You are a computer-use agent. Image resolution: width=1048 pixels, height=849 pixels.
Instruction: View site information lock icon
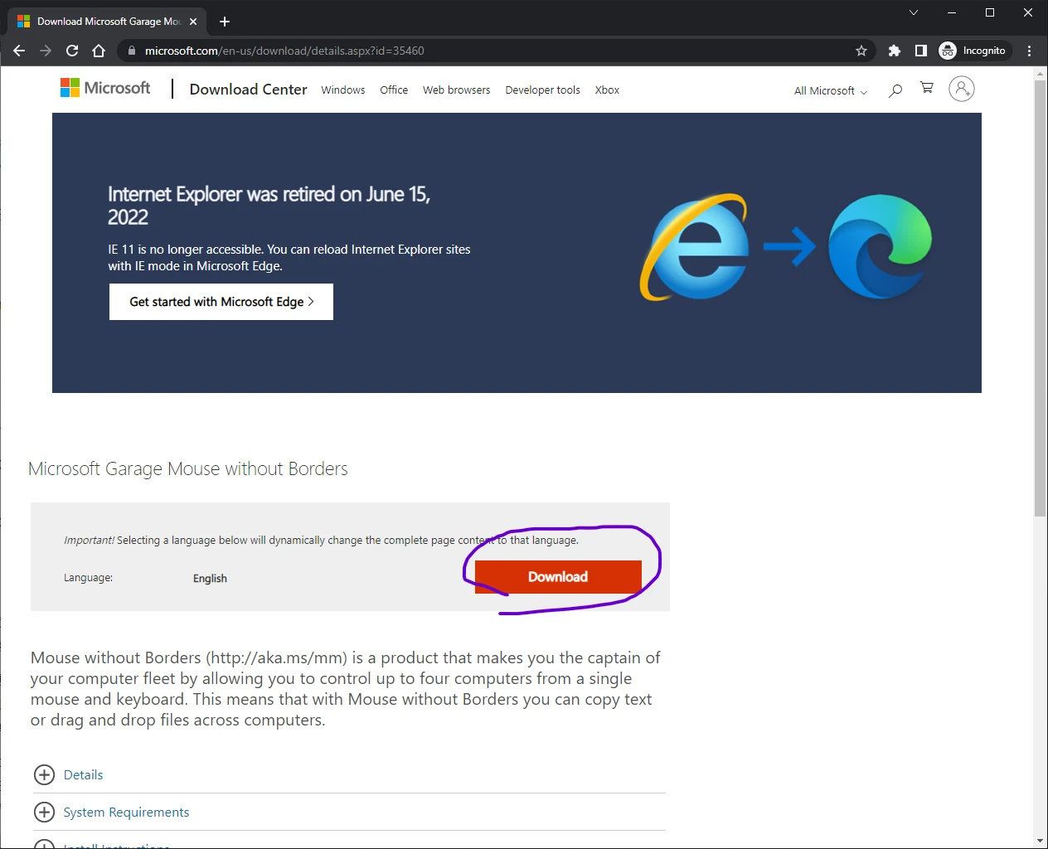tap(131, 51)
